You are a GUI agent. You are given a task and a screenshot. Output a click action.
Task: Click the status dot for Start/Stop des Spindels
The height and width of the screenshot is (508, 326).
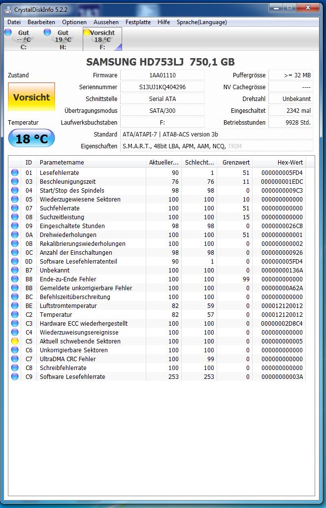[x=15, y=191]
